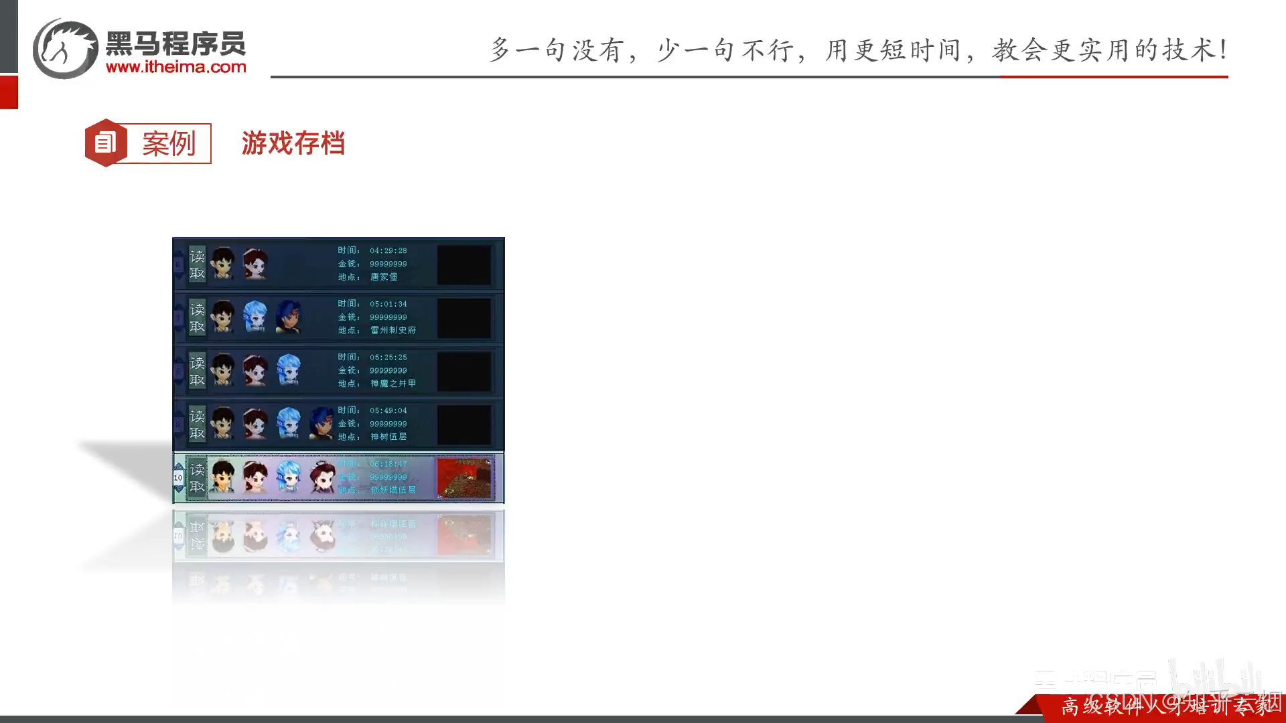Click the 黑马程序员 horse logo
The width and height of the screenshot is (1286, 723).
click(66, 49)
